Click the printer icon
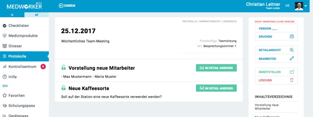313x117 pixels. tap(292, 37)
